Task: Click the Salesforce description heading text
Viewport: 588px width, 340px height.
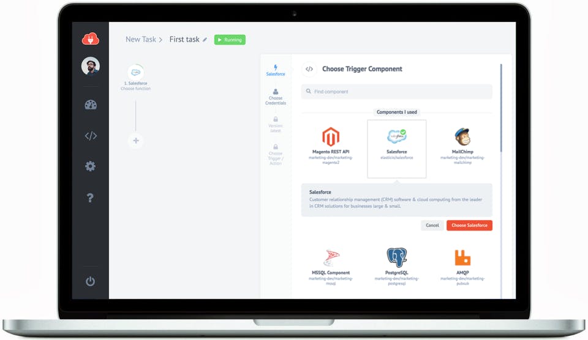Action: point(320,192)
